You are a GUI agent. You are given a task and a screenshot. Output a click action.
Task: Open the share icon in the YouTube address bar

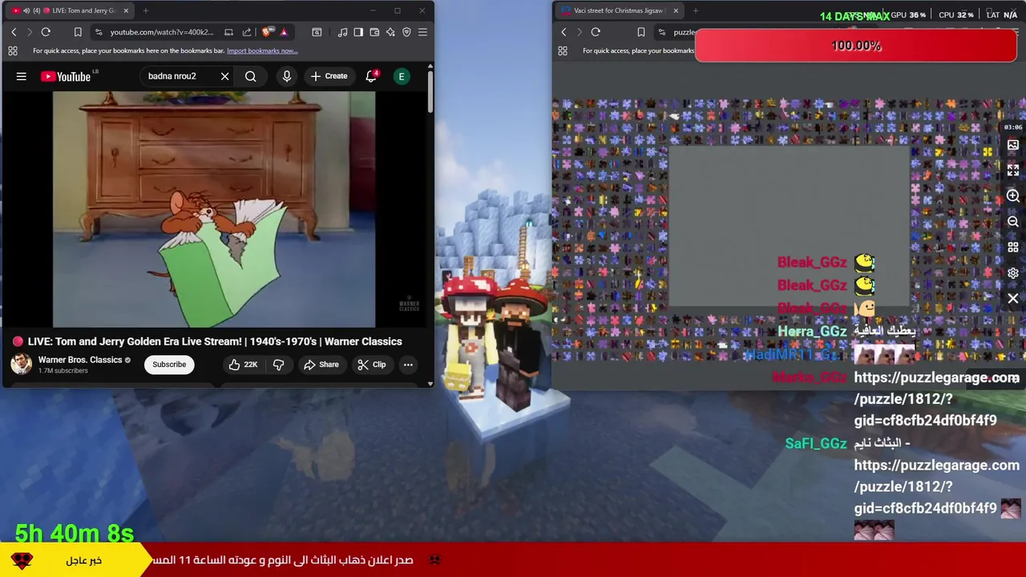point(247,32)
